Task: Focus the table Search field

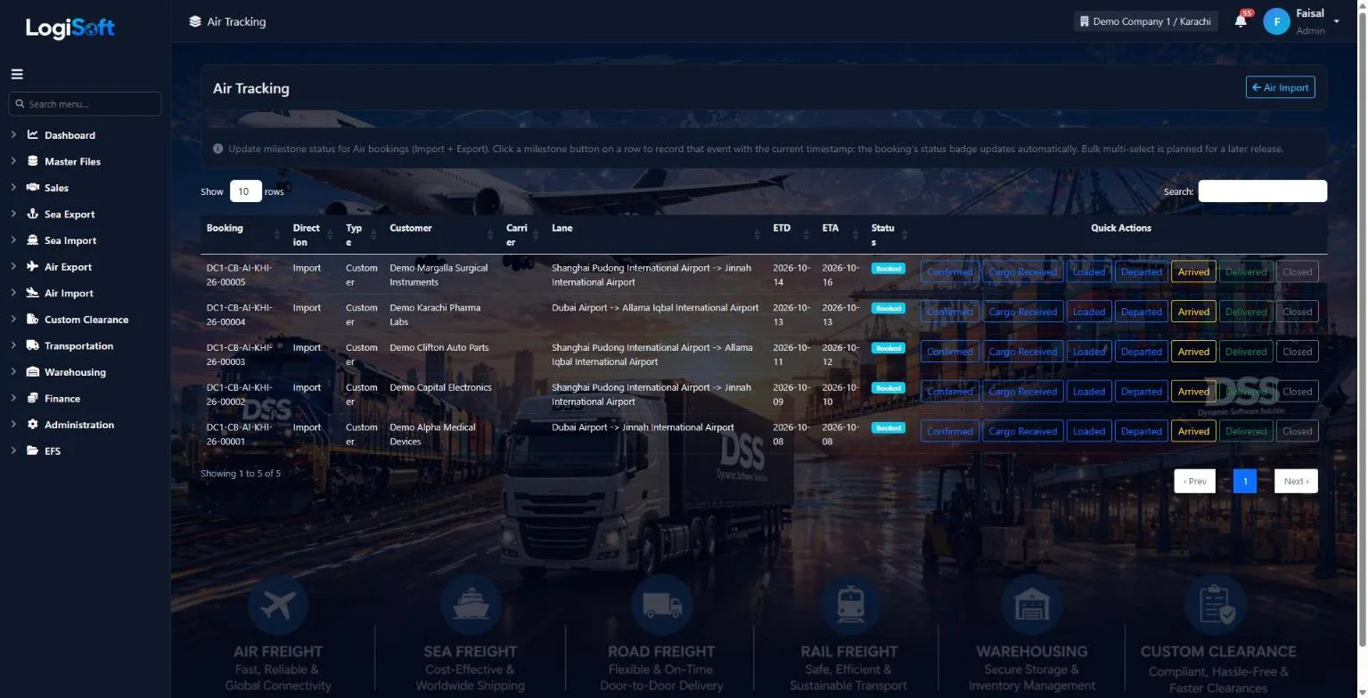Action: click(1262, 191)
